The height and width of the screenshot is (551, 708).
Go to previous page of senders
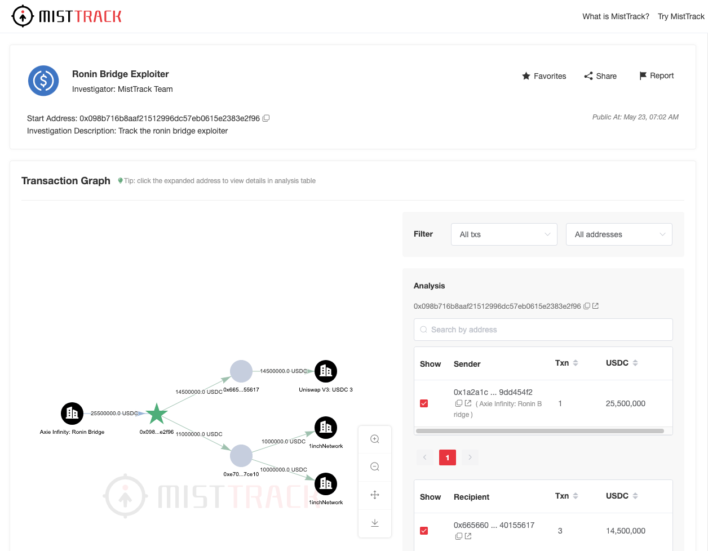point(425,457)
